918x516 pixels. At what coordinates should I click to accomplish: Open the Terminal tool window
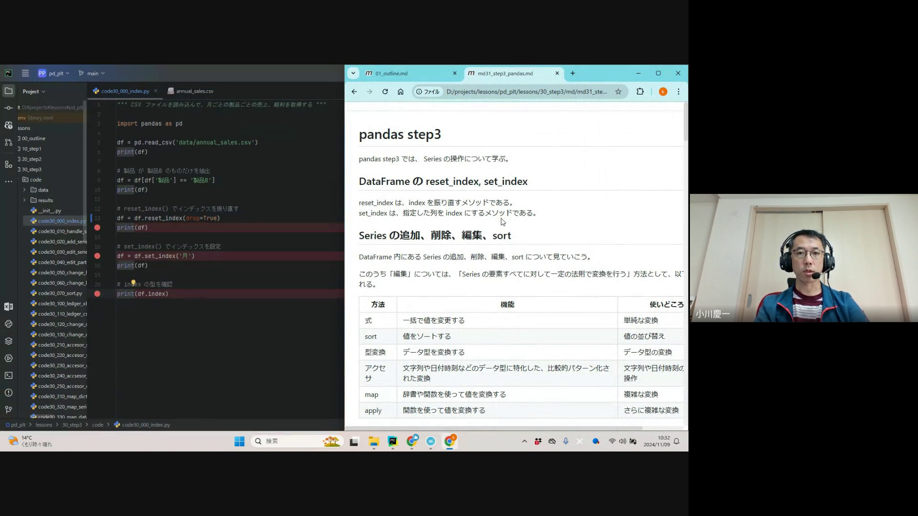tap(9, 376)
